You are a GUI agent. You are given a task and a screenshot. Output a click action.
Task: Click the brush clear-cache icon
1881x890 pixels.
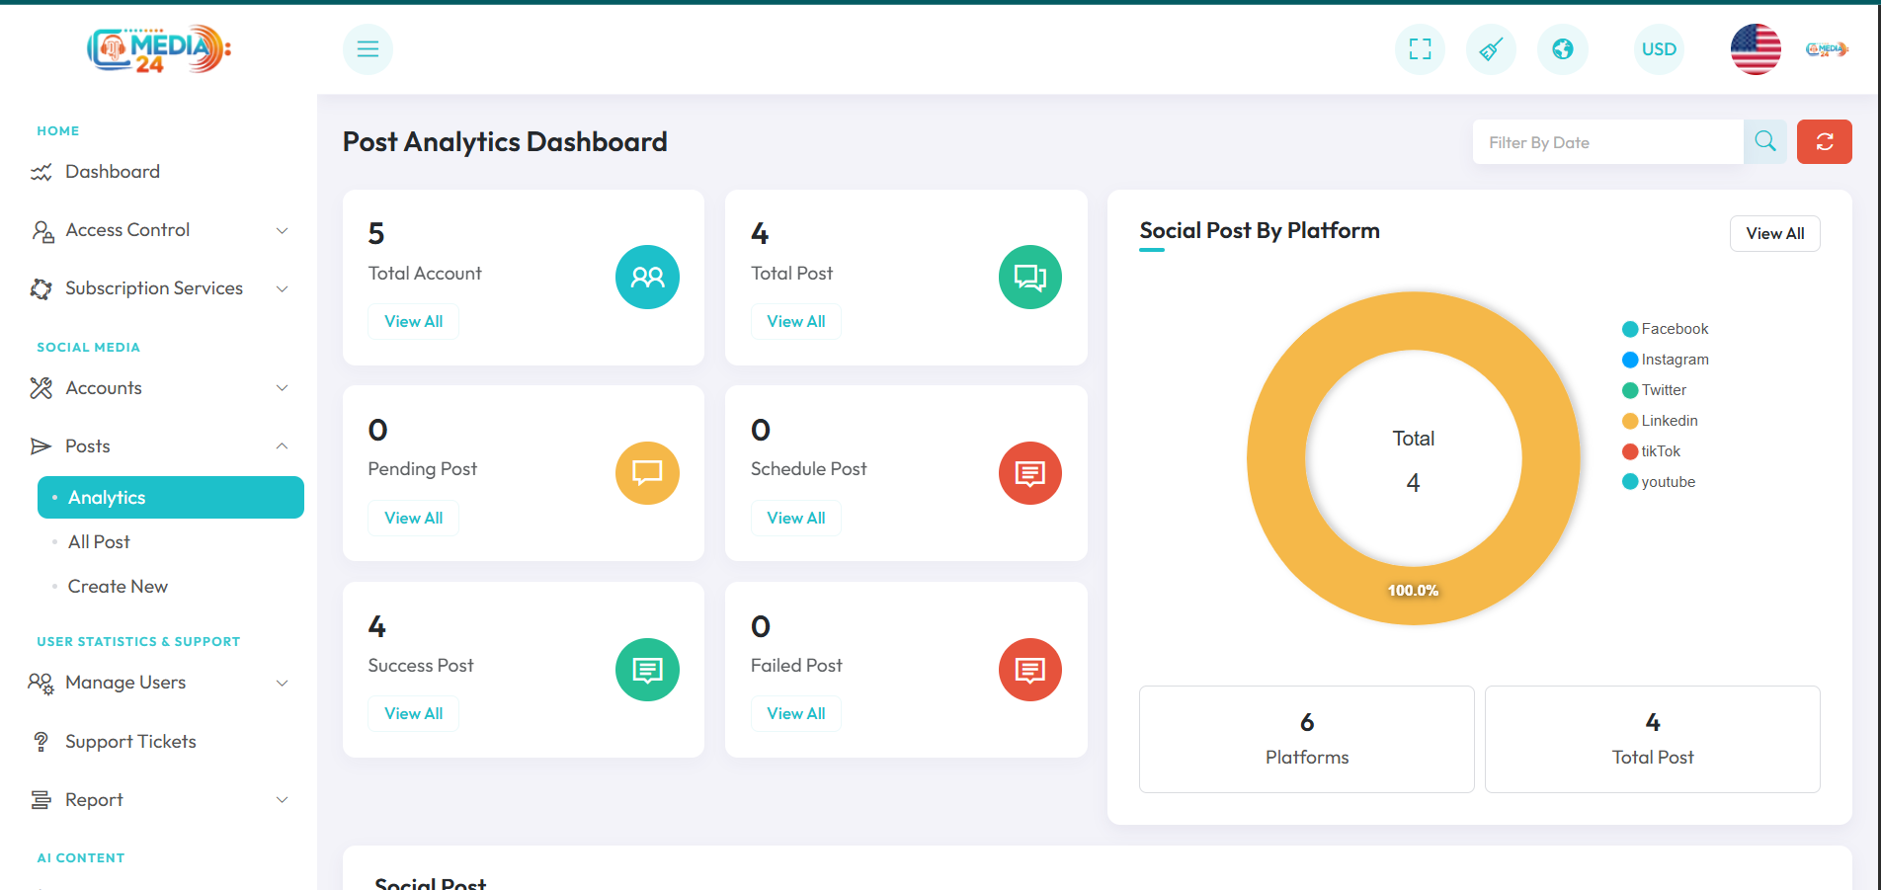(x=1491, y=49)
